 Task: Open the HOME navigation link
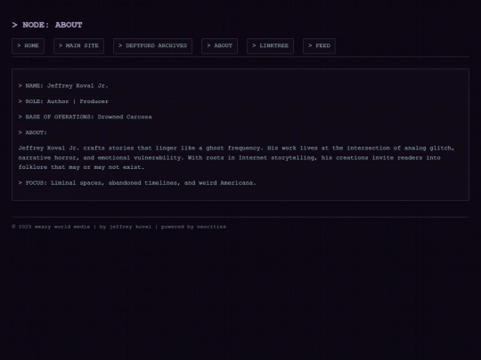[28, 46]
